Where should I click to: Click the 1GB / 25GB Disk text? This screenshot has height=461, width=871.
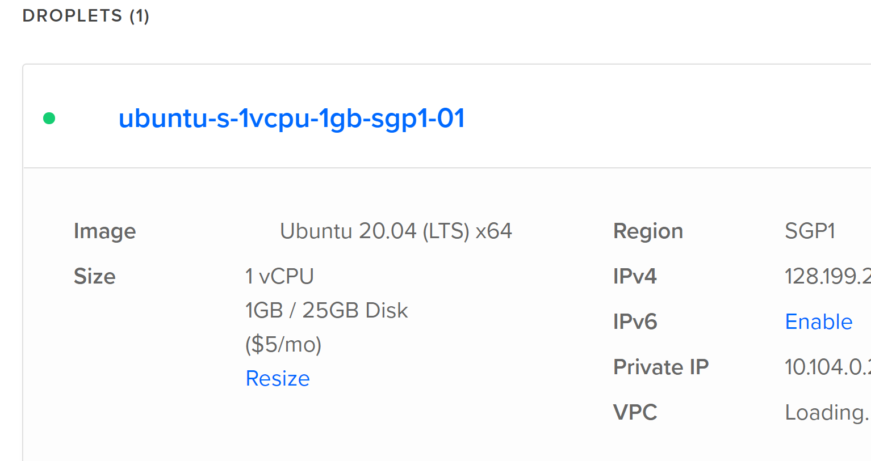[x=326, y=311]
